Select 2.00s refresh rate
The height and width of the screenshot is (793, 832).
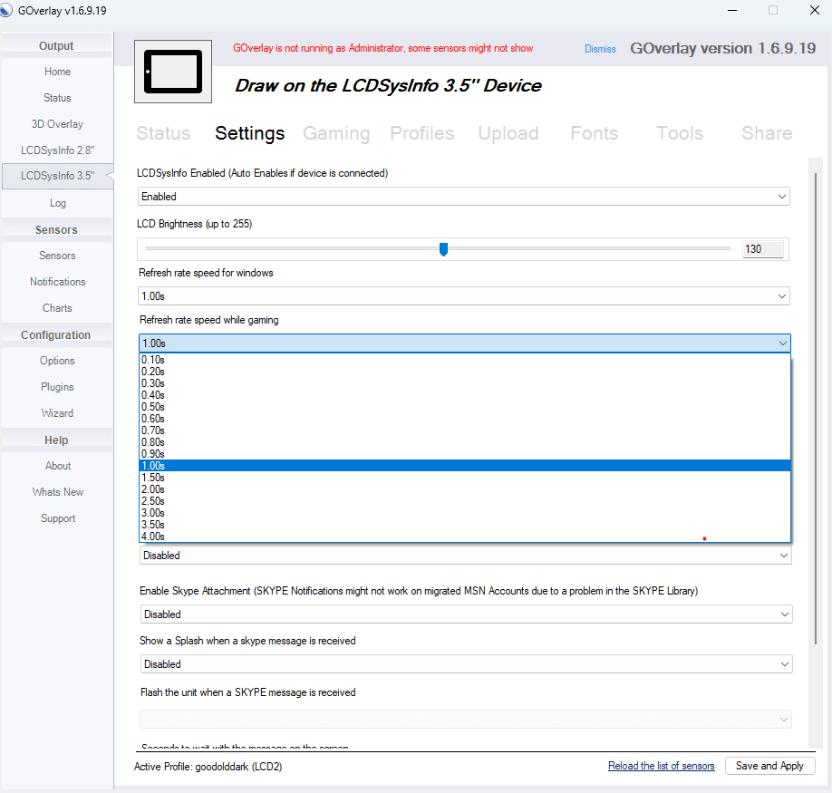[x=465, y=489]
